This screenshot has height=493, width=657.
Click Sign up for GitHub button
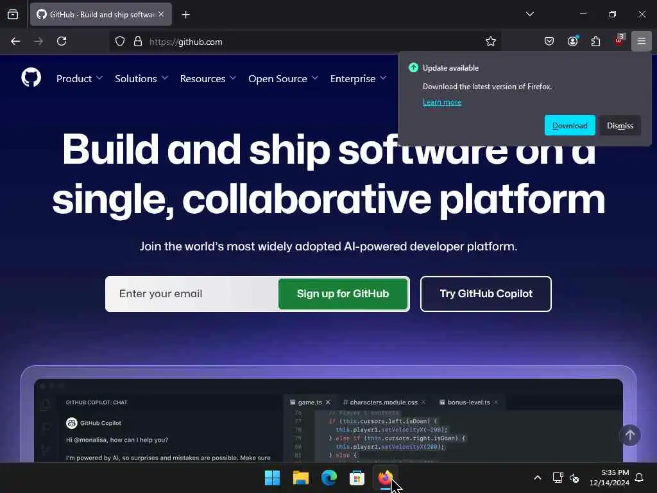click(343, 293)
